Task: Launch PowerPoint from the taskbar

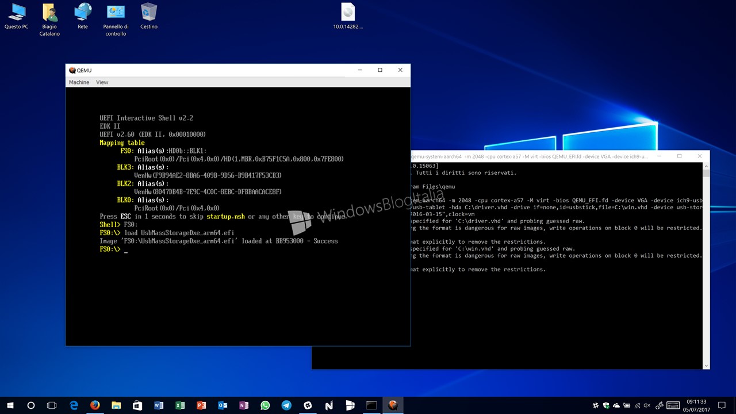Action: click(201, 405)
